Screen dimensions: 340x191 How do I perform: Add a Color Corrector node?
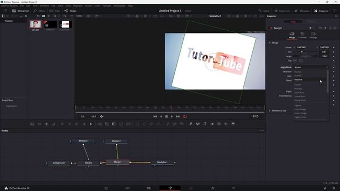[x=62, y=124]
